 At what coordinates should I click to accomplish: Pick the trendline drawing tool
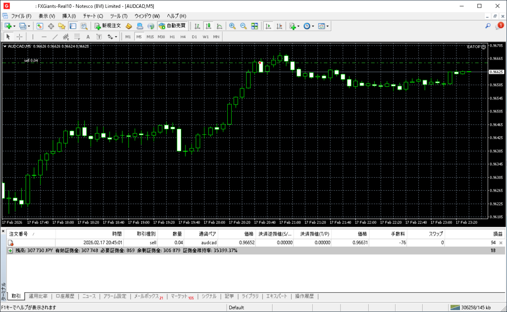pos(55,37)
